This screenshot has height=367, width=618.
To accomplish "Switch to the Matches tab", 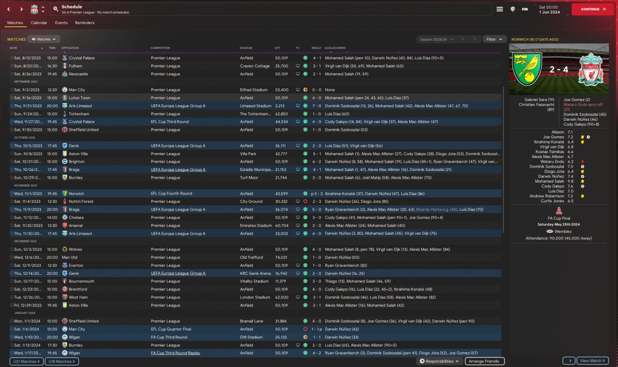I will pos(15,23).
